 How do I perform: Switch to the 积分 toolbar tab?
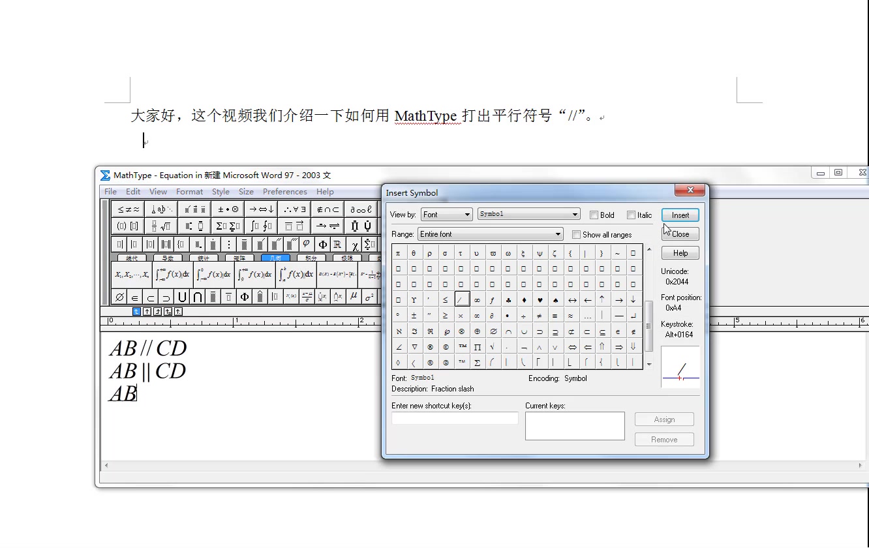311,258
